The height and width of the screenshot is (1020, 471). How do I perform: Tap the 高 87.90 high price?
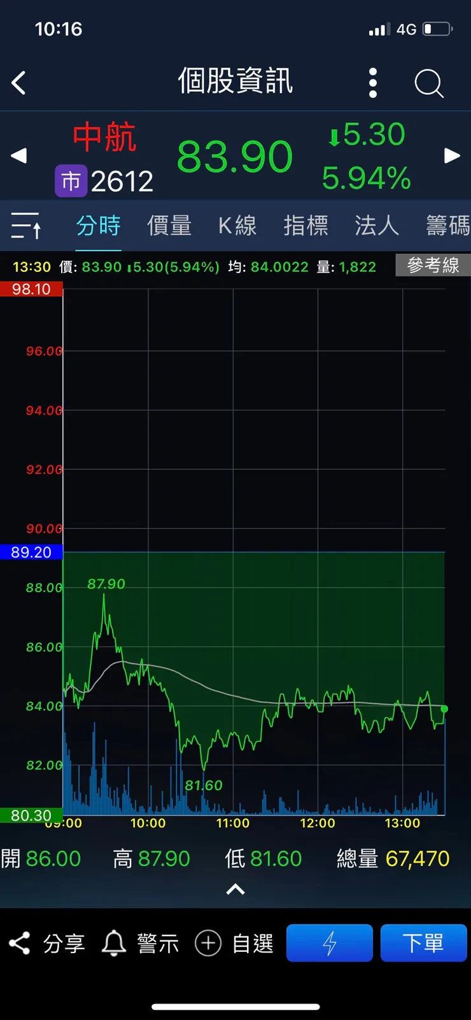151,859
